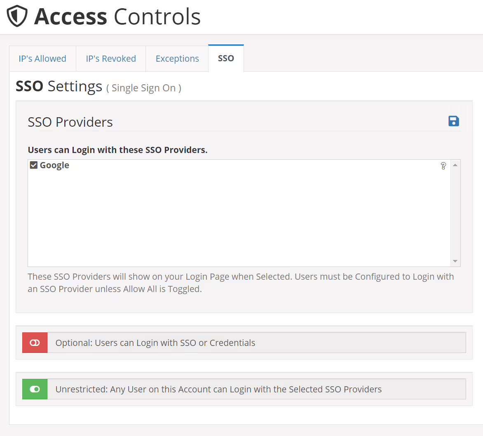The image size is (483, 436).
Task: Click the Google provider label
Action: pyautogui.click(x=54, y=165)
